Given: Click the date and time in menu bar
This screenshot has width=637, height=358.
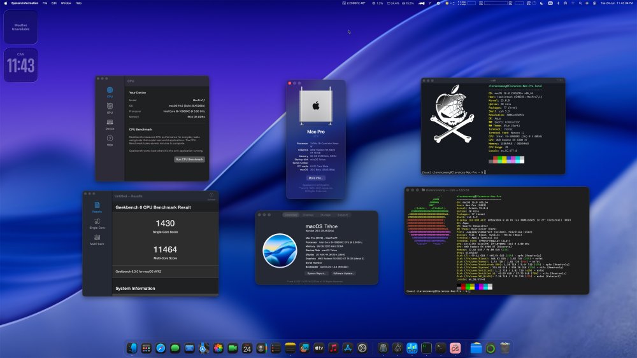Looking at the screenshot, I should pos(616,3).
